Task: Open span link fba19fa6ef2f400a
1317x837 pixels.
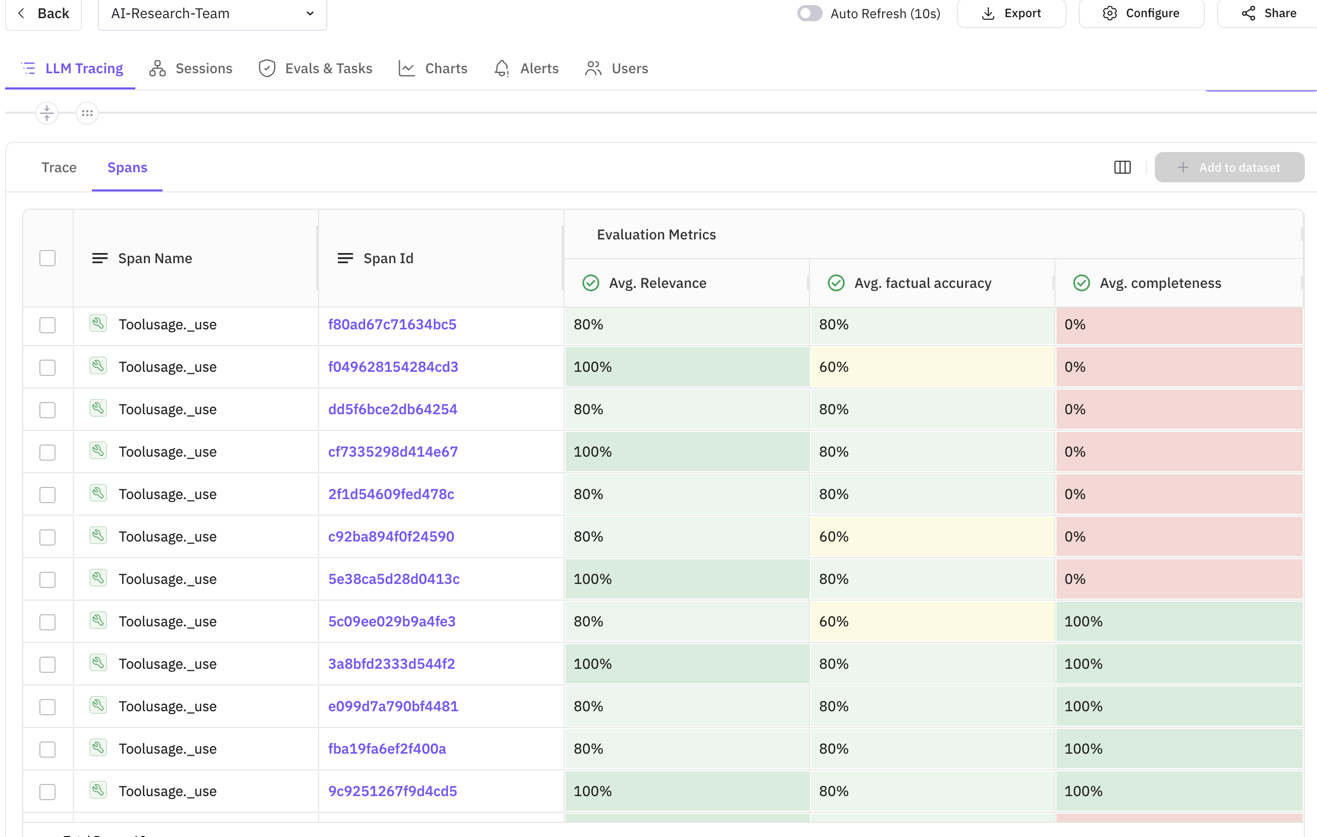Action: (x=387, y=749)
